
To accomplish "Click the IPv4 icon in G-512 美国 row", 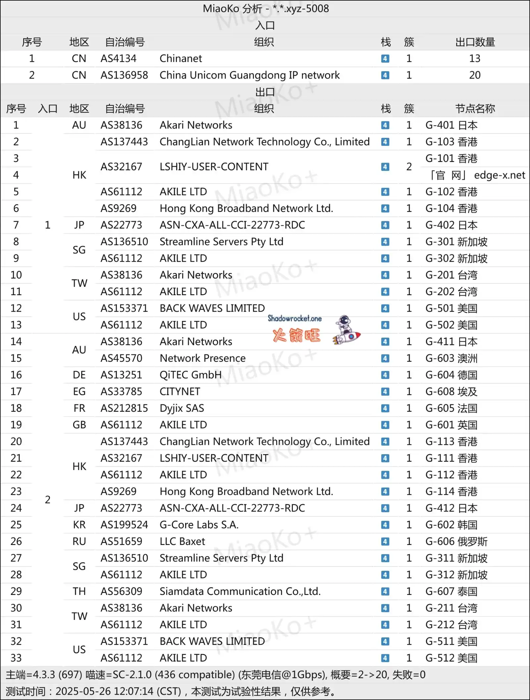I will [x=385, y=658].
